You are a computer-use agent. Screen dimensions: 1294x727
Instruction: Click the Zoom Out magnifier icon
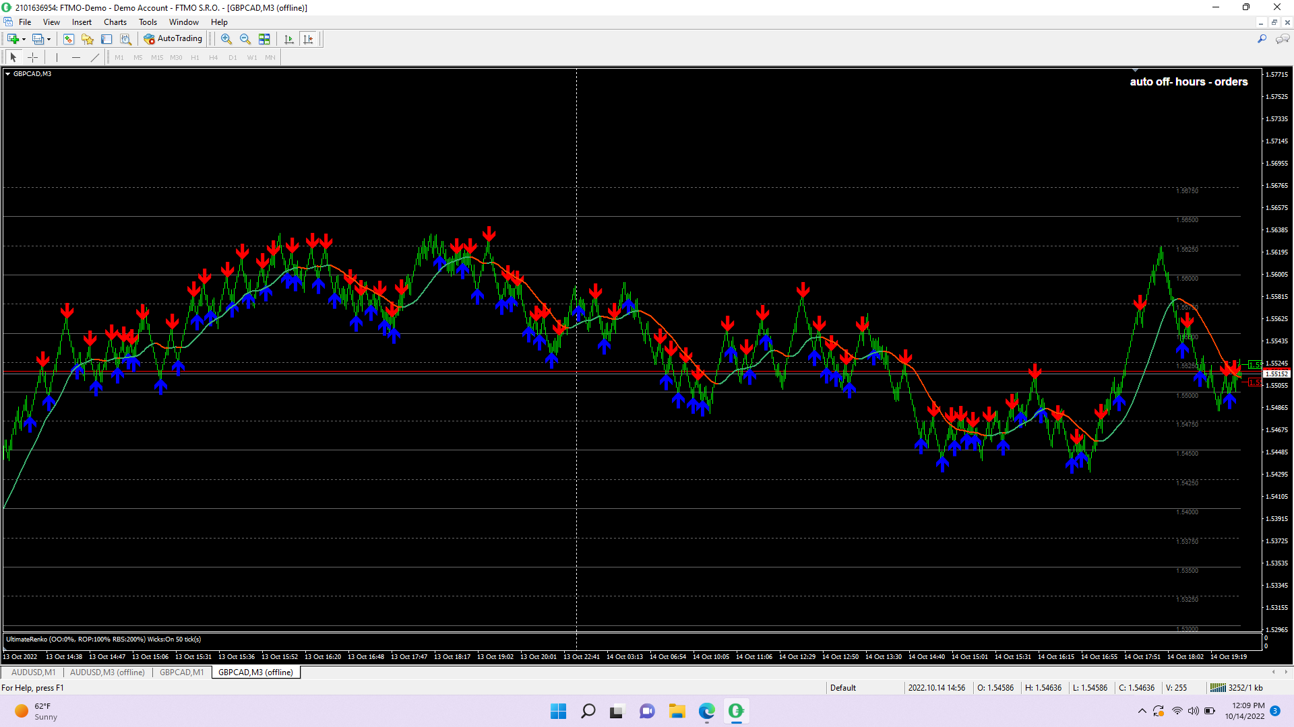245,39
